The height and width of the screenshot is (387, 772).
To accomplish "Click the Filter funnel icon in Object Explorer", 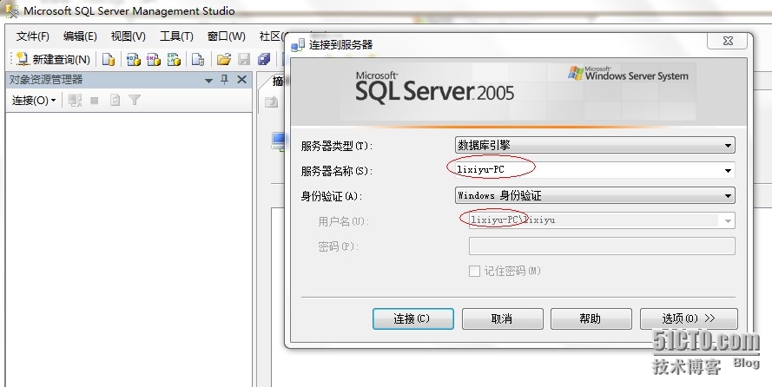I will tap(135, 101).
